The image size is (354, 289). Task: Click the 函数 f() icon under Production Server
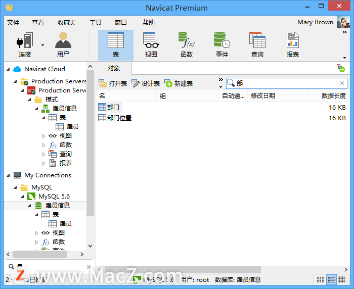coord(53,145)
